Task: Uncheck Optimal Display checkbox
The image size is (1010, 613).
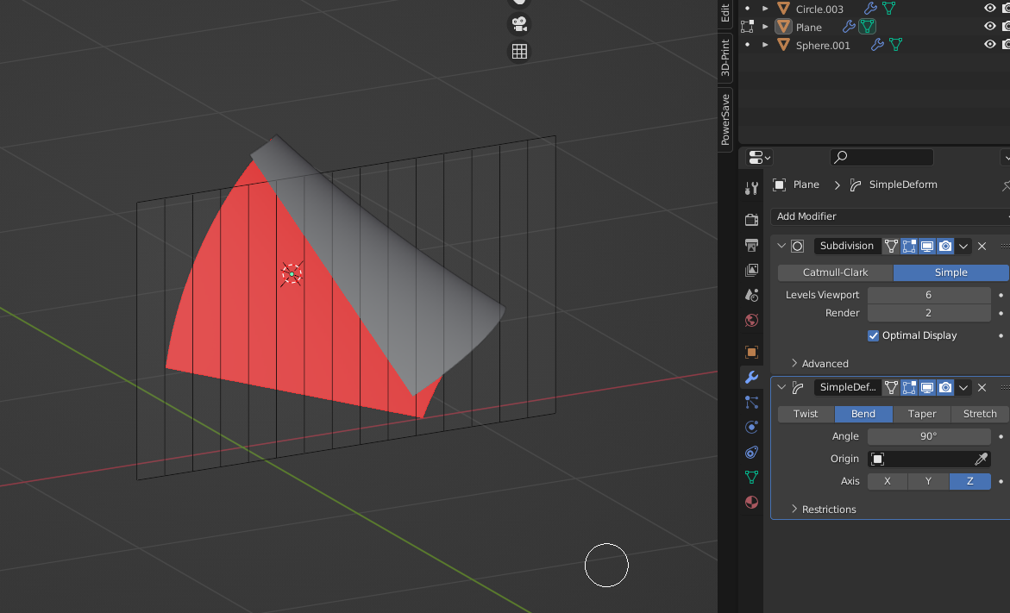Action: (874, 335)
